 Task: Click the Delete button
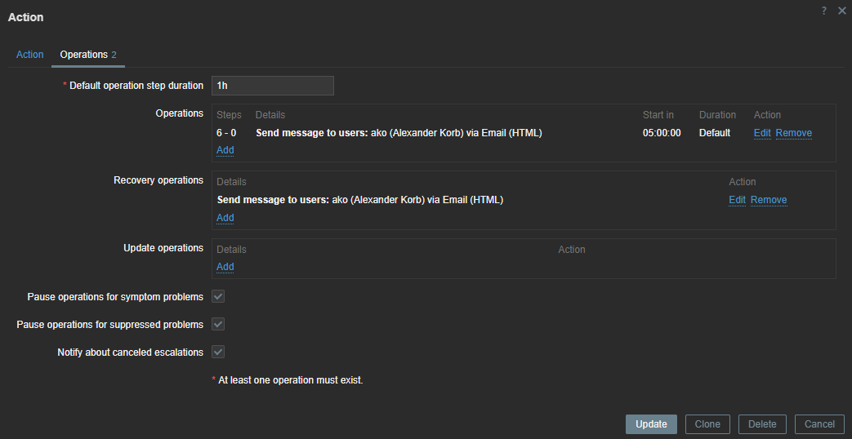click(762, 424)
